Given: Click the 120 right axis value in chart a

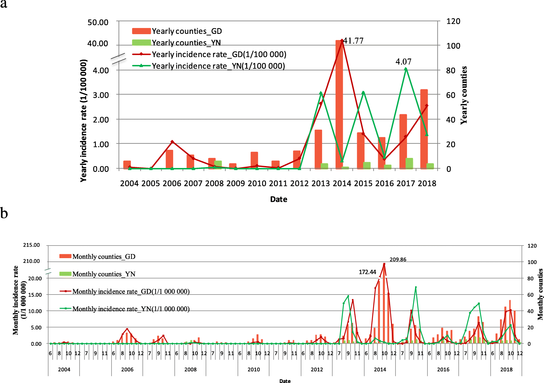Looking at the screenshot, I should point(453,21).
